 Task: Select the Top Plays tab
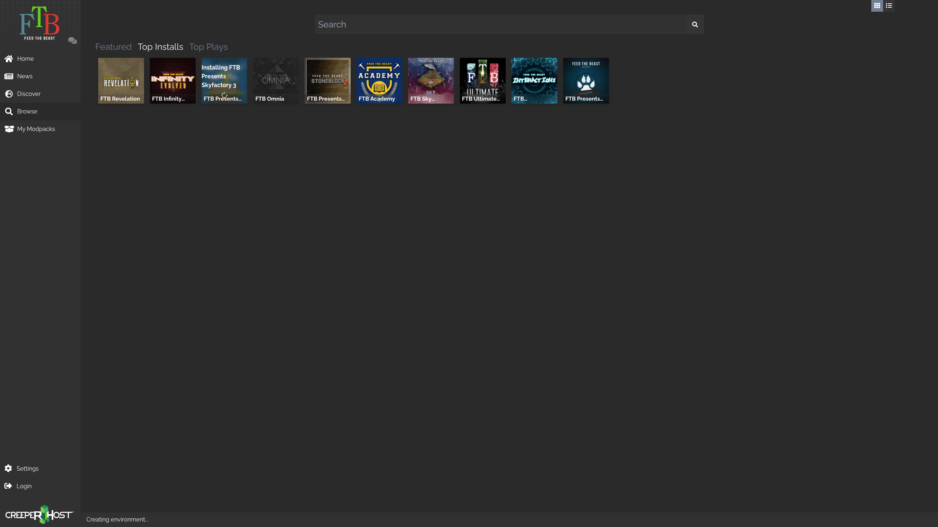coord(208,47)
